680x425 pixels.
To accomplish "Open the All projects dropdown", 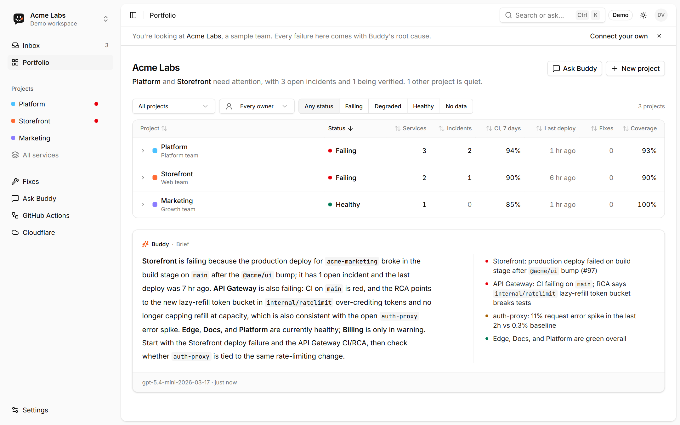I will click(173, 106).
